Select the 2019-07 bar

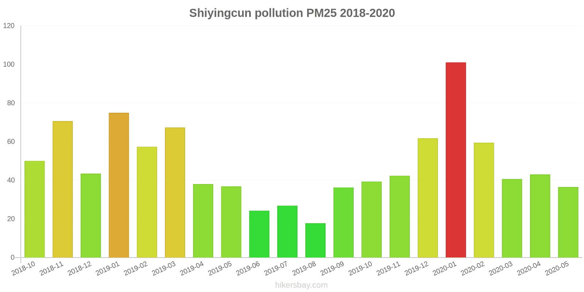[287, 231]
